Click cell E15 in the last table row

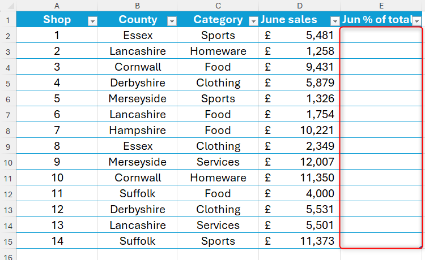pos(381,241)
